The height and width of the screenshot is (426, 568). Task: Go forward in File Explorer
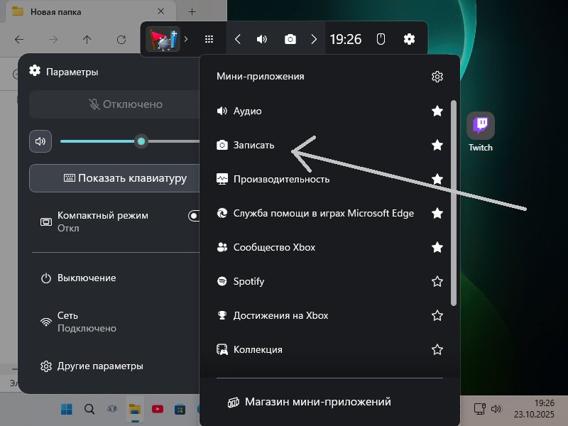pyautogui.click(x=53, y=40)
